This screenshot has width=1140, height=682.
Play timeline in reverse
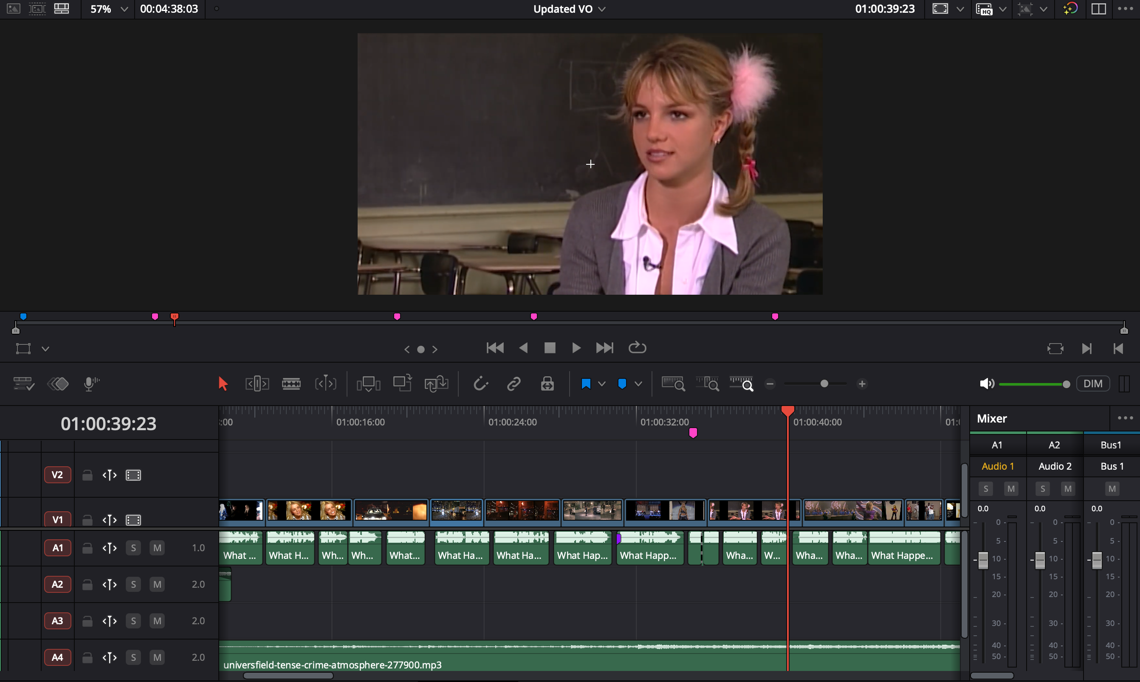[523, 348]
